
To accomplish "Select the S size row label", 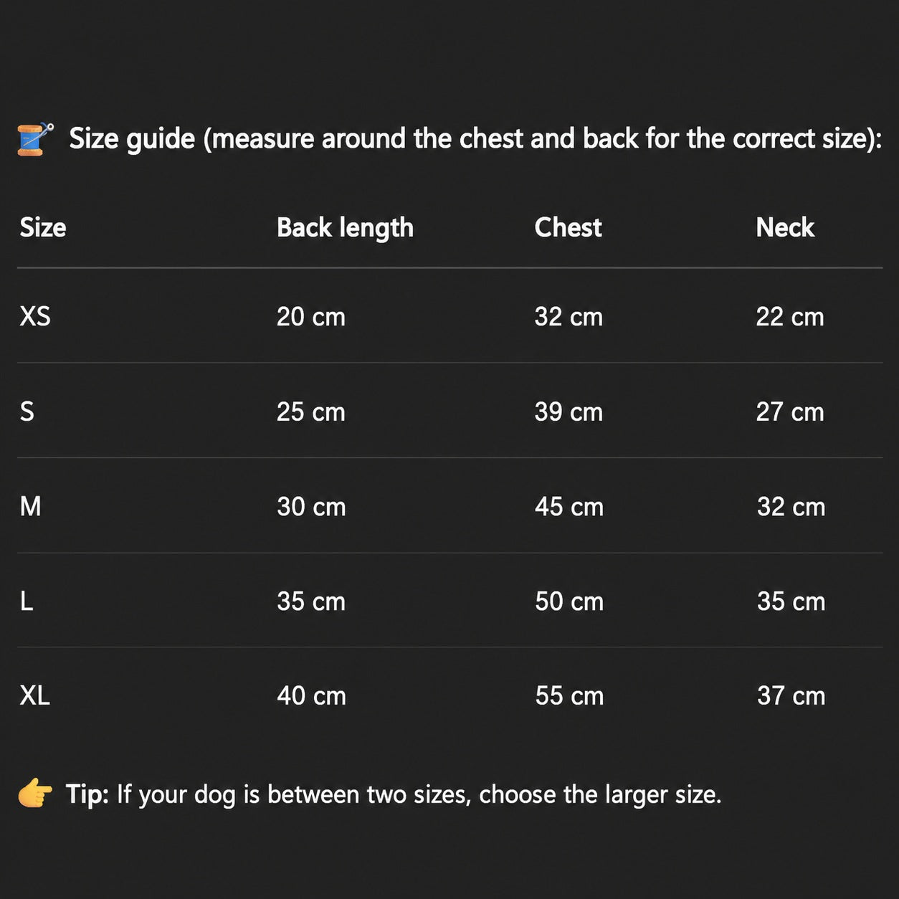I will click(27, 412).
